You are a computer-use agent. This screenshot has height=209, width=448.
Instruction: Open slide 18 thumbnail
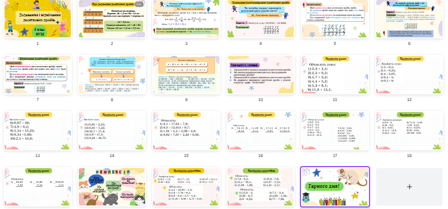tap(409, 131)
